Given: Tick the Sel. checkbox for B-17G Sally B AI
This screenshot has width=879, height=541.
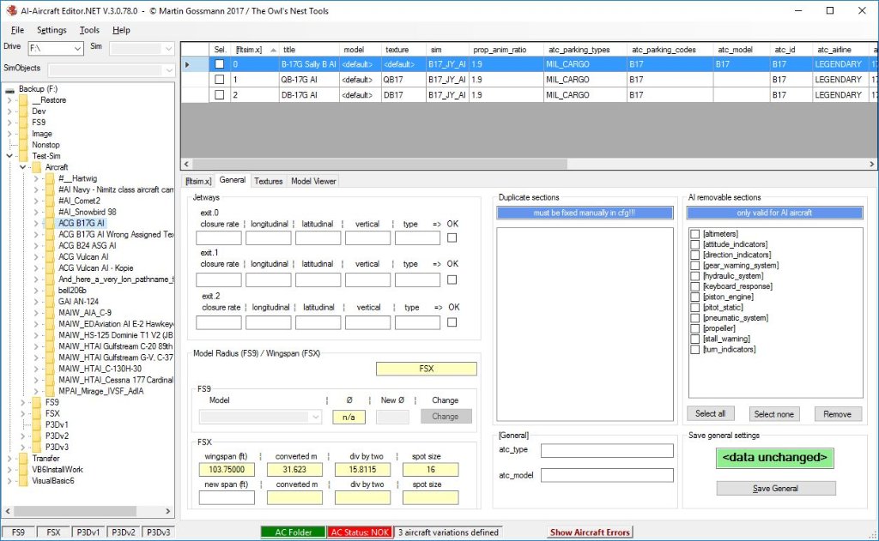Looking at the screenshot, I should click(x=219, y=64).
